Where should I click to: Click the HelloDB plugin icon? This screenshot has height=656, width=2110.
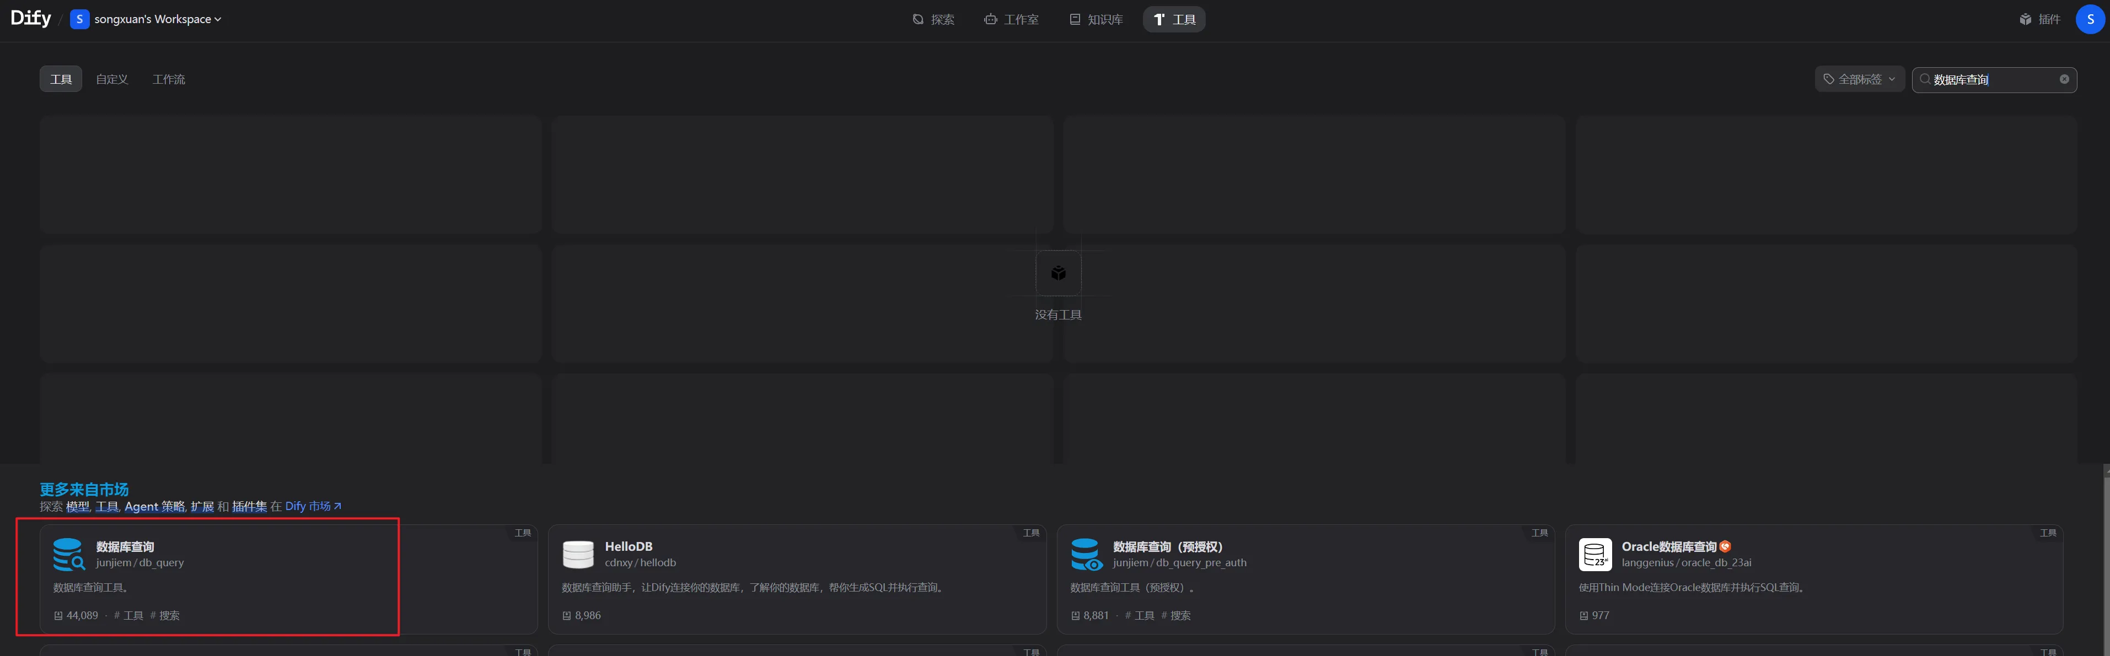pyautogui.click(x=577, y=554)
